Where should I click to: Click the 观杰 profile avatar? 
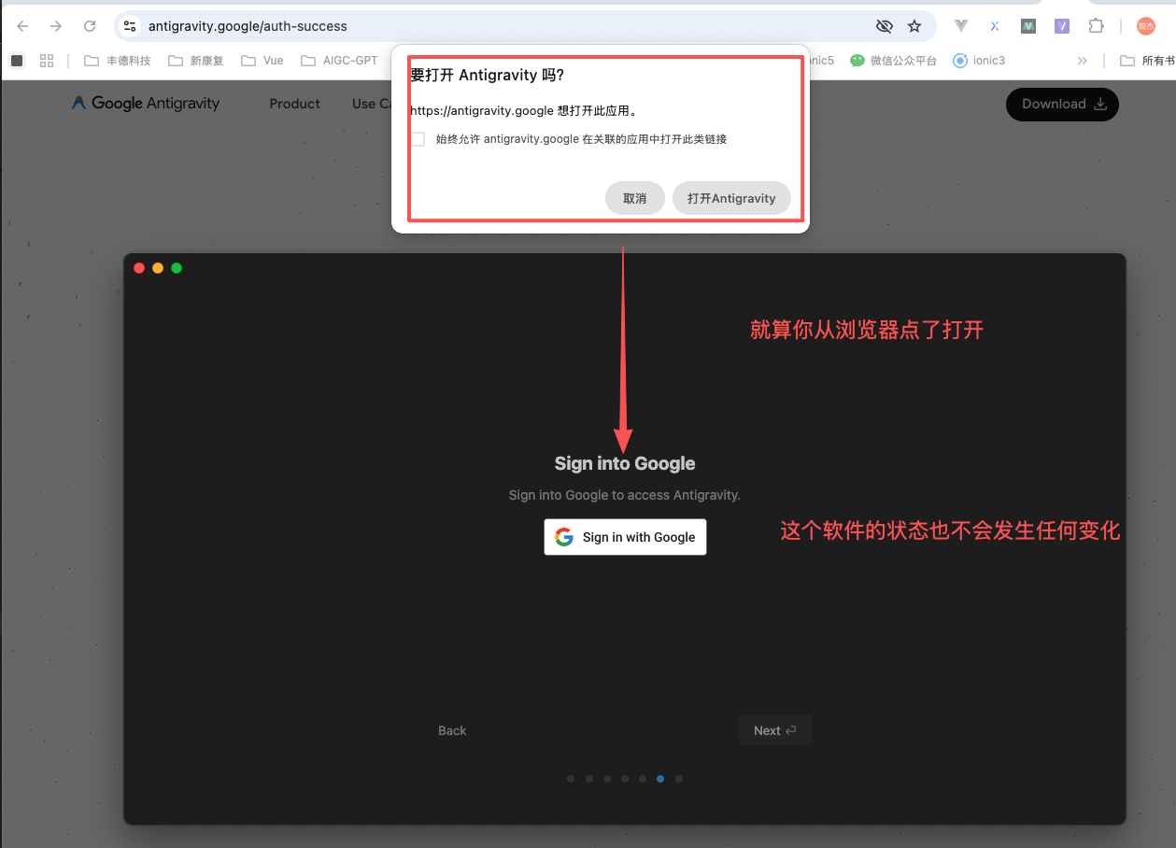click(x=1145, y=26)
